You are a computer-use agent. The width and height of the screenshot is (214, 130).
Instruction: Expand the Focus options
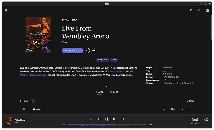(x=24, y=101)
